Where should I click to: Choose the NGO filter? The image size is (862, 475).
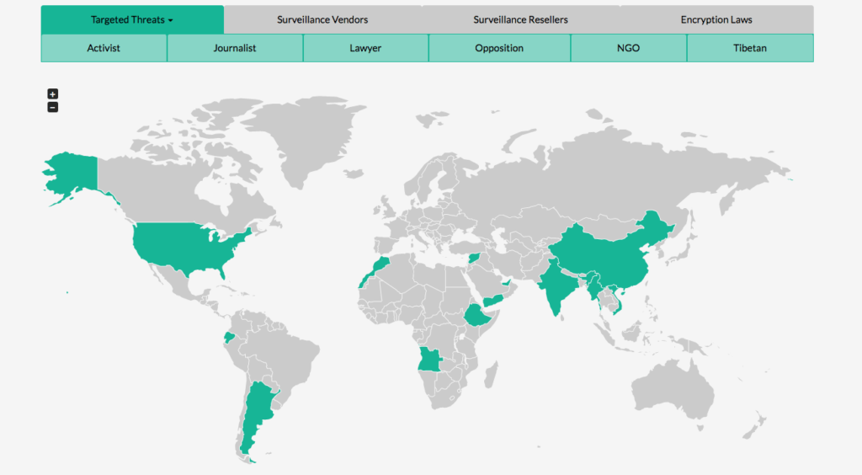tap(628, 48)
